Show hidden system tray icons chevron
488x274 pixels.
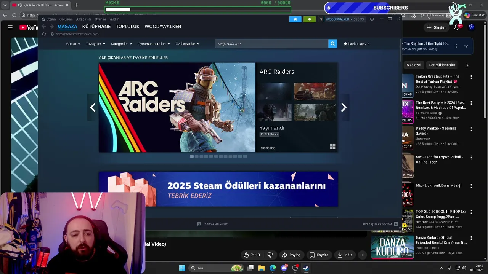pos(441,268)
